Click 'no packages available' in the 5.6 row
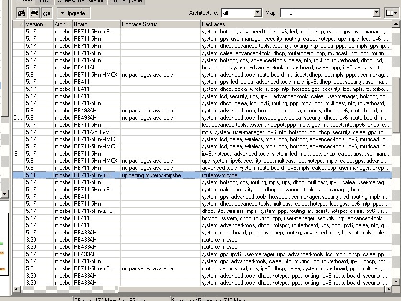This screenshot has width=401, height=301. (x=147, y=161)
